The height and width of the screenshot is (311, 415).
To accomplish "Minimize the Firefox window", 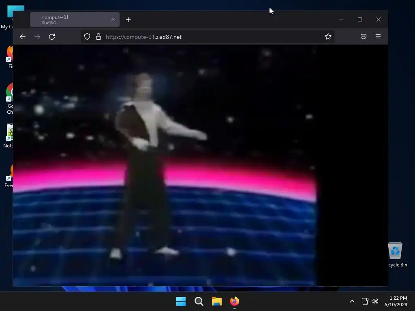I will [x=341, y=19].
